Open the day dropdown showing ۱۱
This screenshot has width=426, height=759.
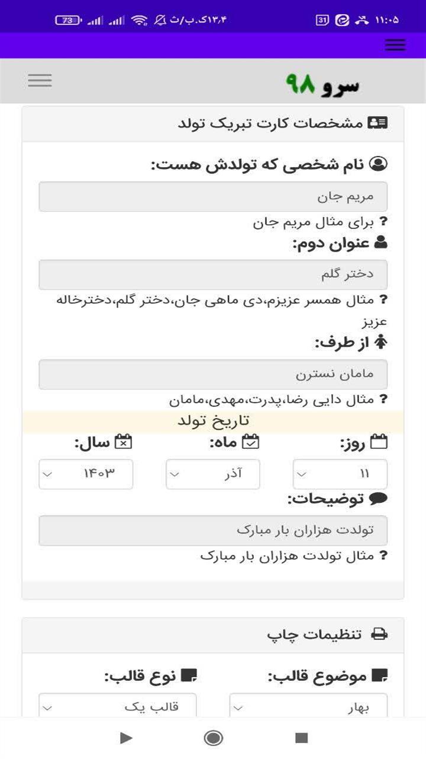pos(339,474)
